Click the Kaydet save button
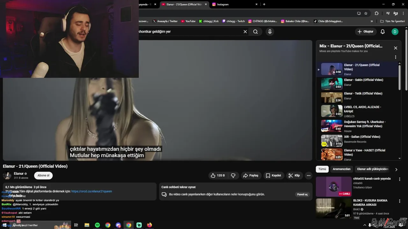 coord(273,176)
